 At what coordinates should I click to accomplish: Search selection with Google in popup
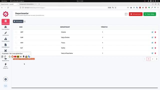(x=9, y=56)
